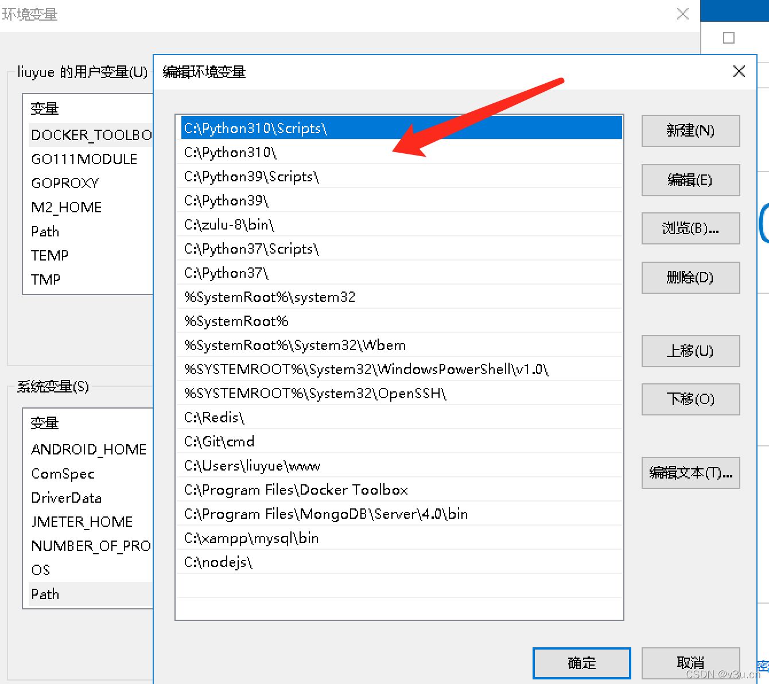Select the C:\Python310\Scripts\ entry

pos(401,128)
